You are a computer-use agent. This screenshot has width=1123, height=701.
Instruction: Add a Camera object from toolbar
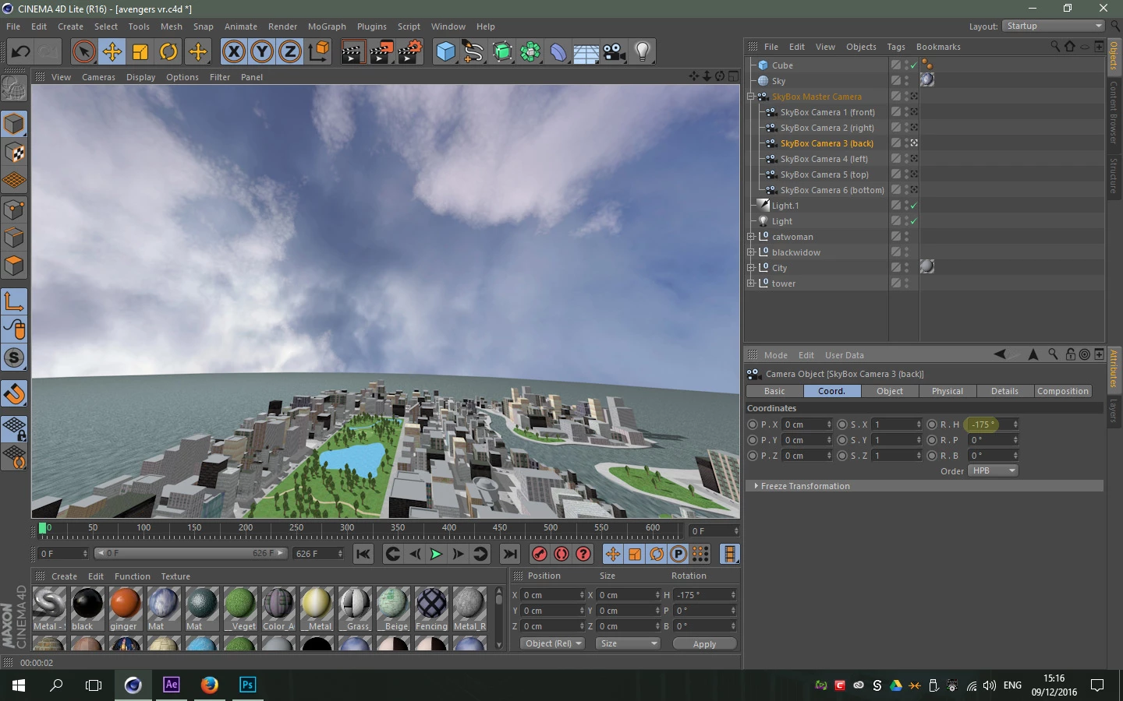(615, 52)
